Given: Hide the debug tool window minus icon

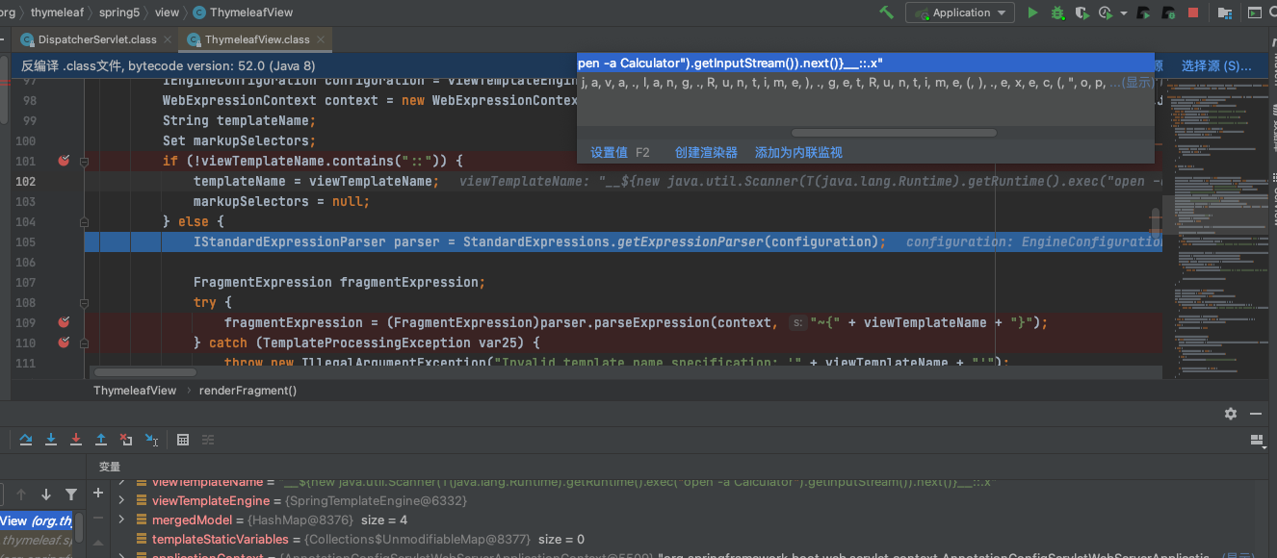Looking at the screenshot, I should tap(1256, 413).
